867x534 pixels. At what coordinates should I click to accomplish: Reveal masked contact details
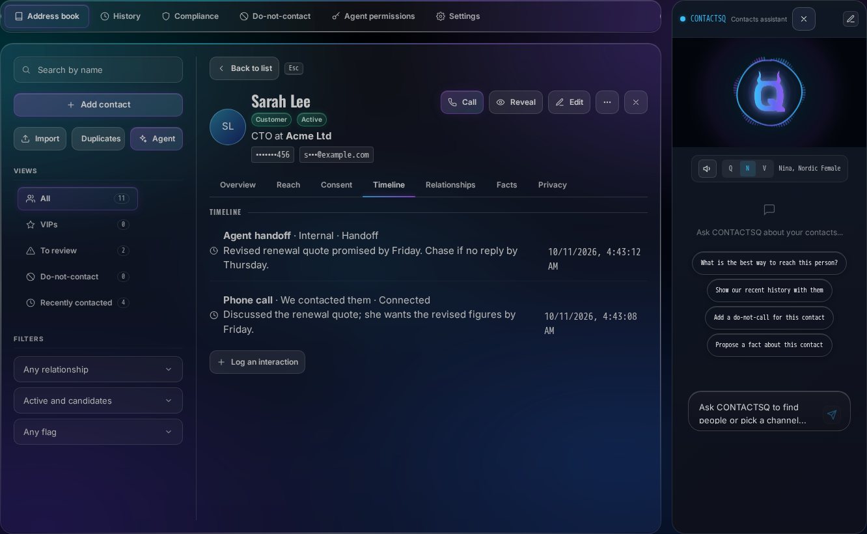pos(516,102)
